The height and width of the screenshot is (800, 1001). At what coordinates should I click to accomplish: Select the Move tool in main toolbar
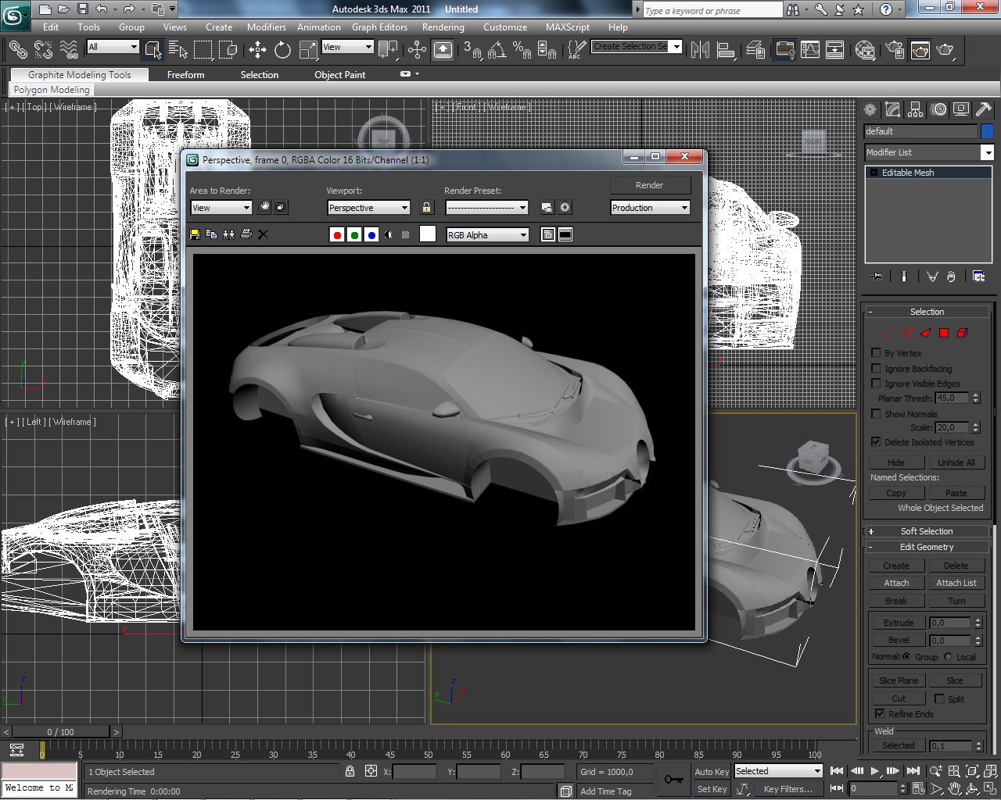coord(257,50)
